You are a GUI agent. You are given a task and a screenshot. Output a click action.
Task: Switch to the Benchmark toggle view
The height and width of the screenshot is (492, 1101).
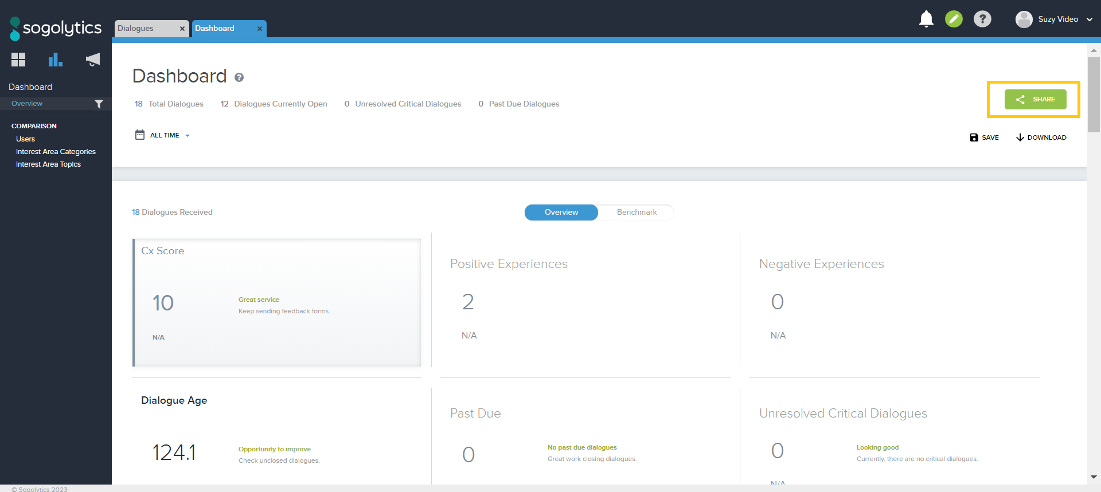tap(637, 212)
